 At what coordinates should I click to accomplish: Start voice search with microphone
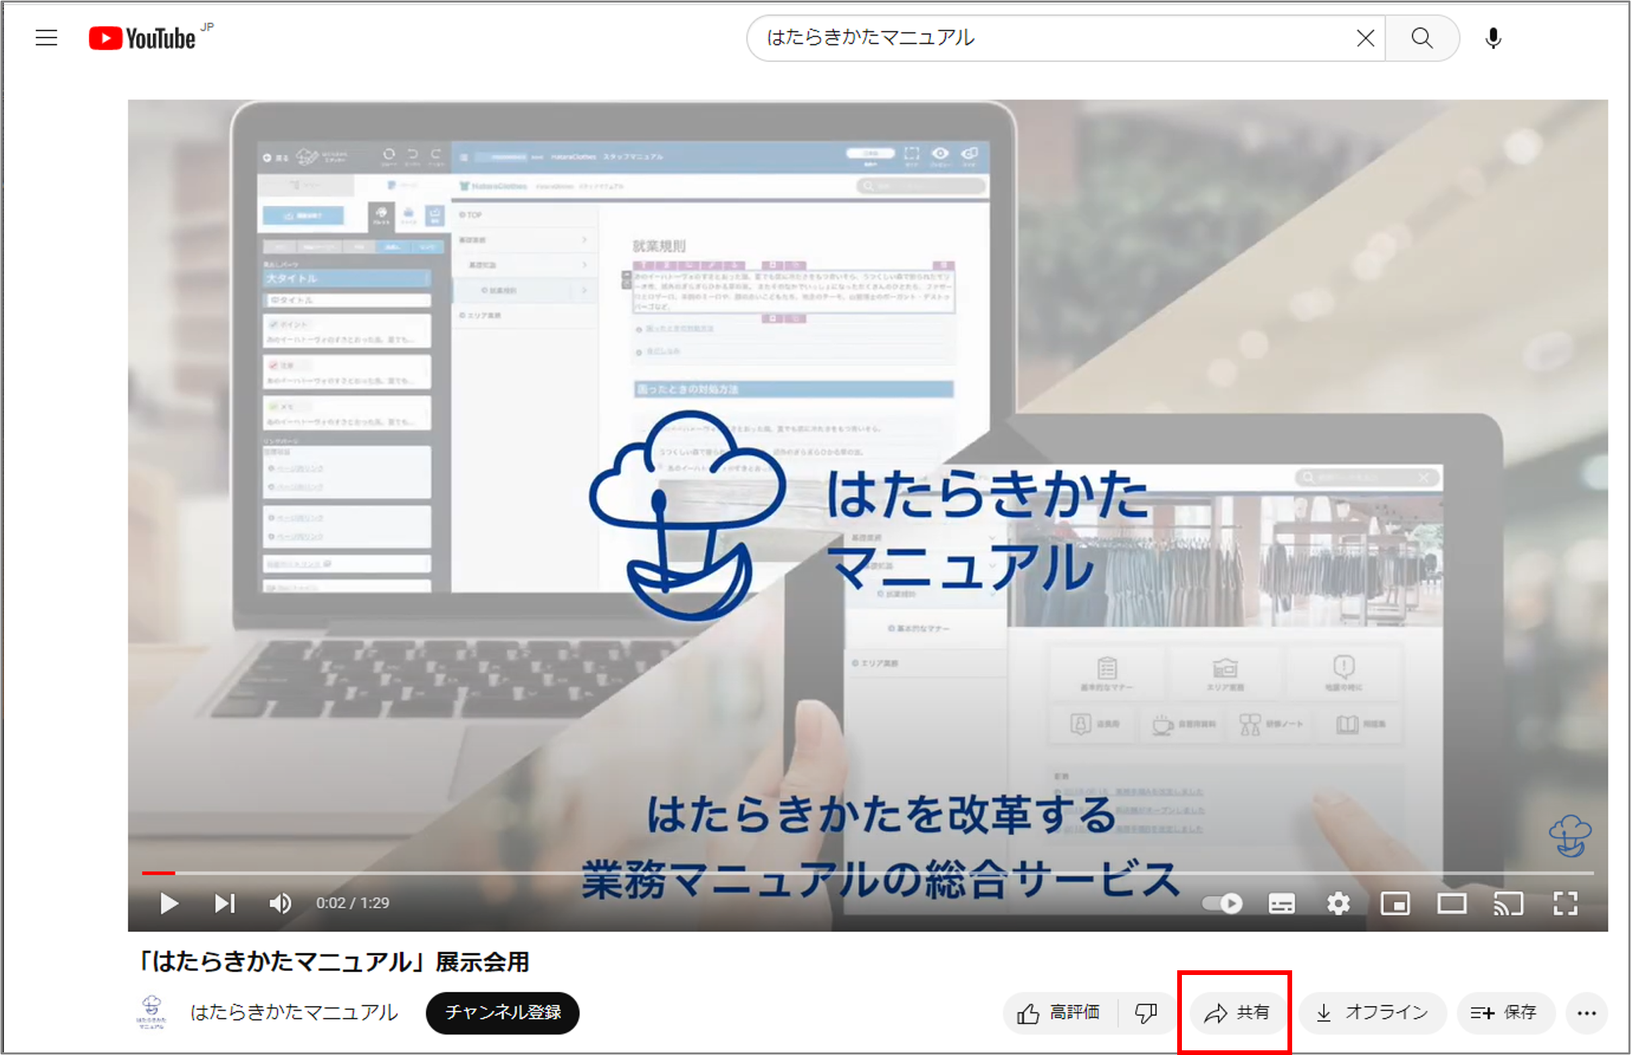pyautogui.click(x=1493, y=38)
